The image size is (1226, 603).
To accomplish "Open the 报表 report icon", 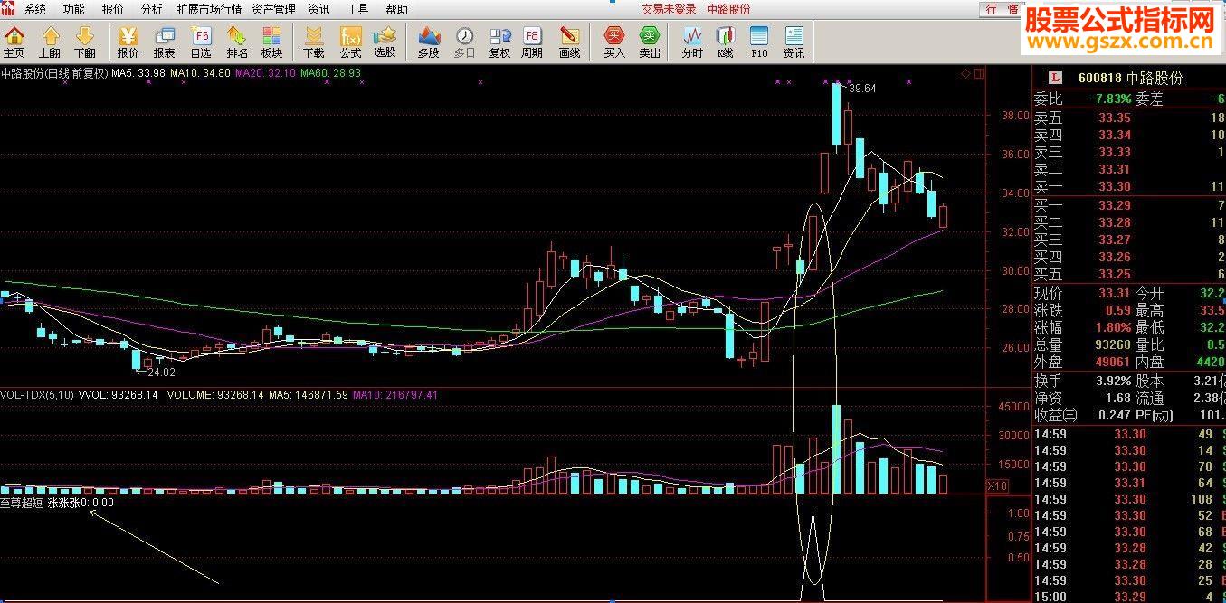I will (164, 42).
